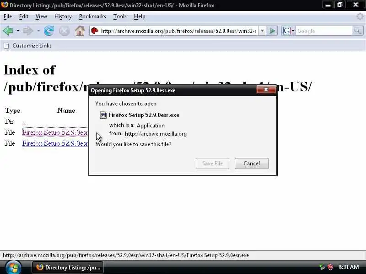The height and width of the screenshot is (274, 366).
Task: Reload the current page
Action: click(49, 31)
